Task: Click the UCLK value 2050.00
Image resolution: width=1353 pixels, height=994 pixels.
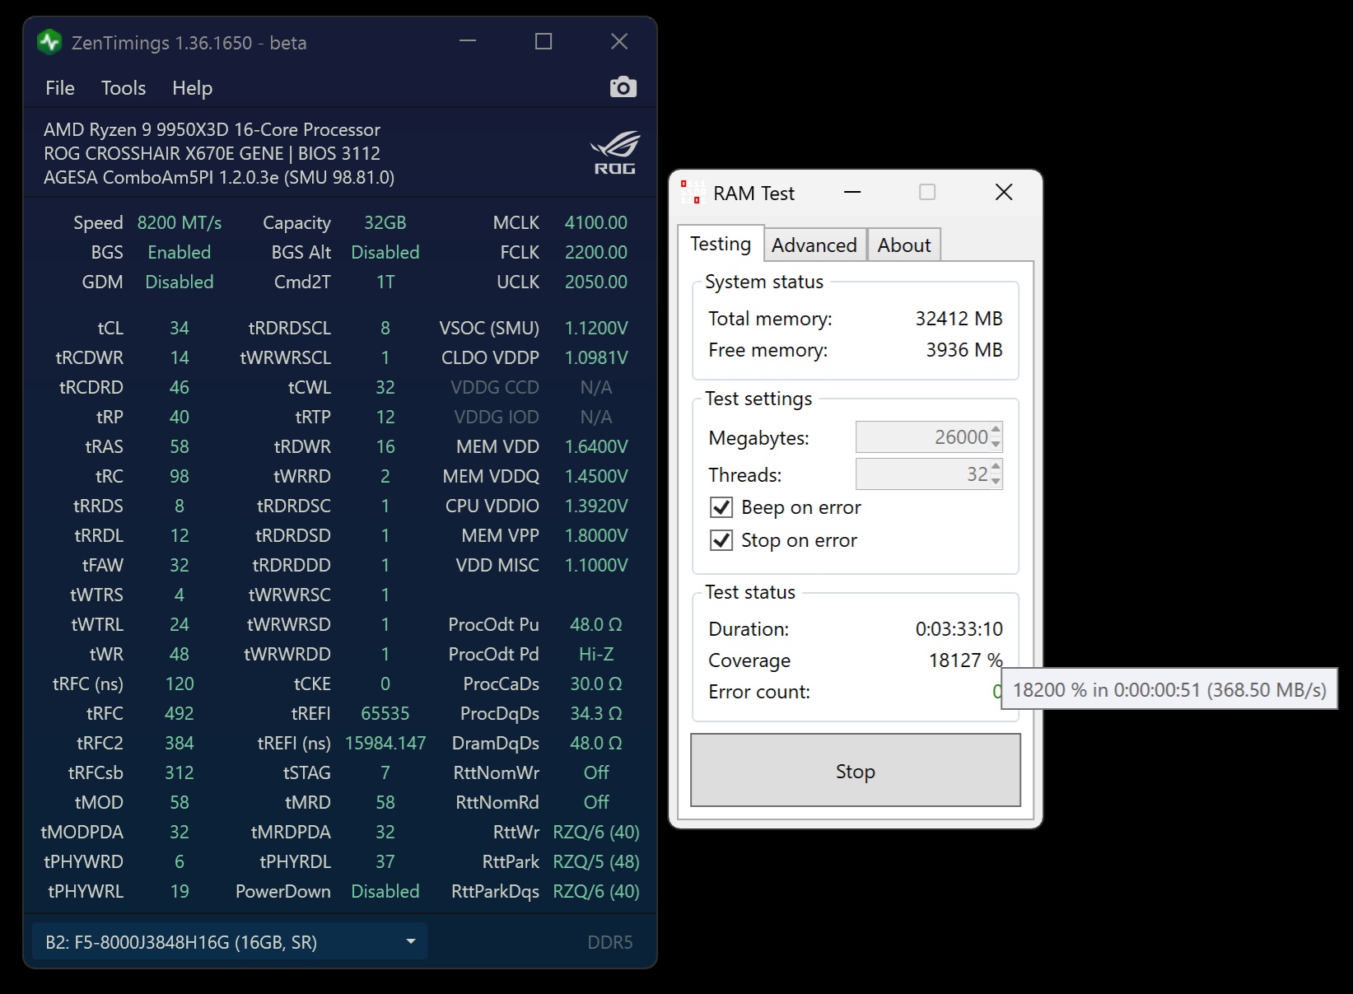Action: click(596, 282)
